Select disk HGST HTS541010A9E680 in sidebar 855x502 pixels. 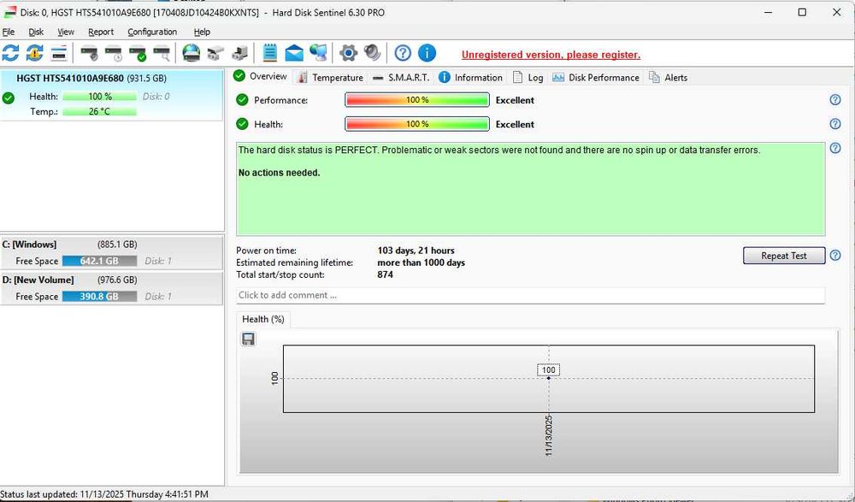pos(111,95)
